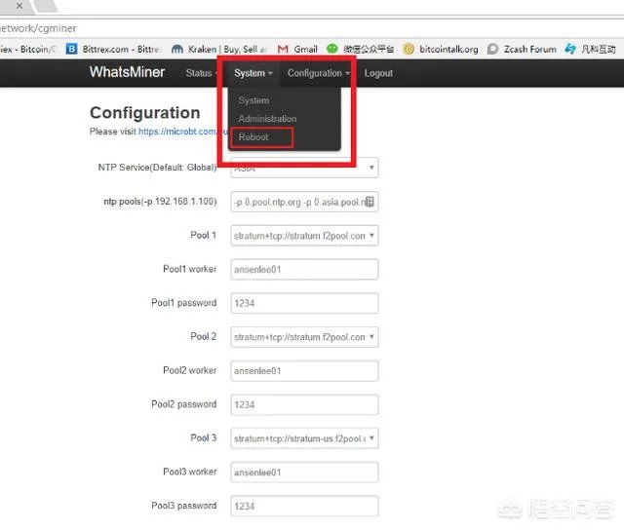Open the Configuration menu in navbar

318,73
